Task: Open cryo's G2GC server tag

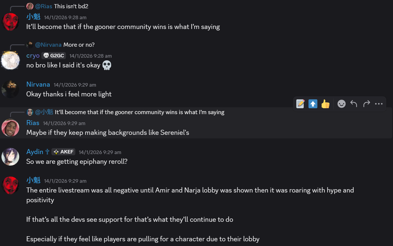Action: click(53, 56)
